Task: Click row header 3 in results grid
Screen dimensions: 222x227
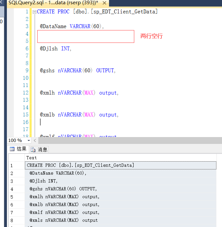Action: [17, 181]
